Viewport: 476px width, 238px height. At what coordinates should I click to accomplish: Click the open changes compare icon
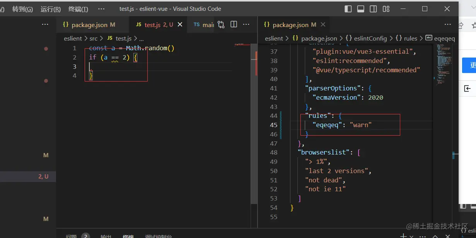tap(221, 24)
